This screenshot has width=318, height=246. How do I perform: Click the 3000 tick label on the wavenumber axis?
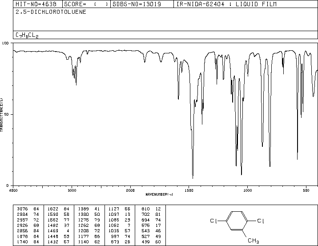pos(72,190)
